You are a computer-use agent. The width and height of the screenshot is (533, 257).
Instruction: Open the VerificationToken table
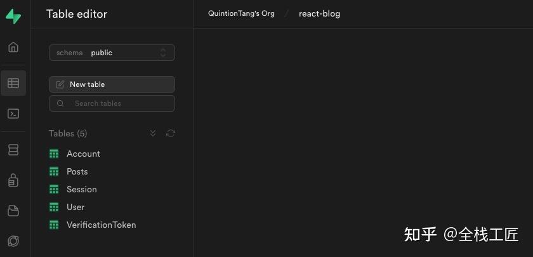point(101,225)
